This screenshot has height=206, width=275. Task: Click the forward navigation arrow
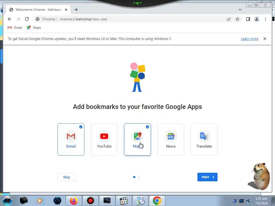[x=18, y=19]
